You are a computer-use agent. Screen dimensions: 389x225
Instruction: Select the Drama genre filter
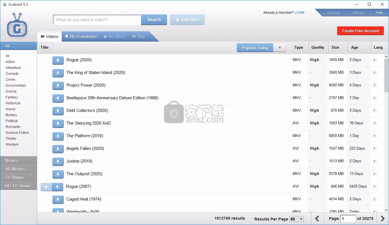pyautogui.click(x=11, y=91)
